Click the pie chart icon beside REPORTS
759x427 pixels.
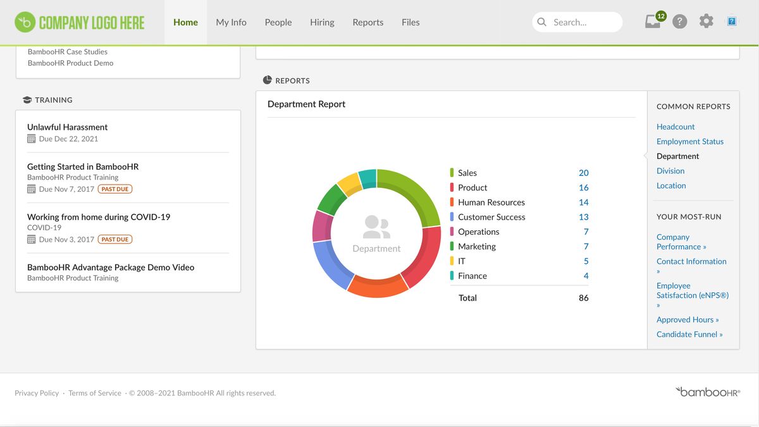coord(265,80)
